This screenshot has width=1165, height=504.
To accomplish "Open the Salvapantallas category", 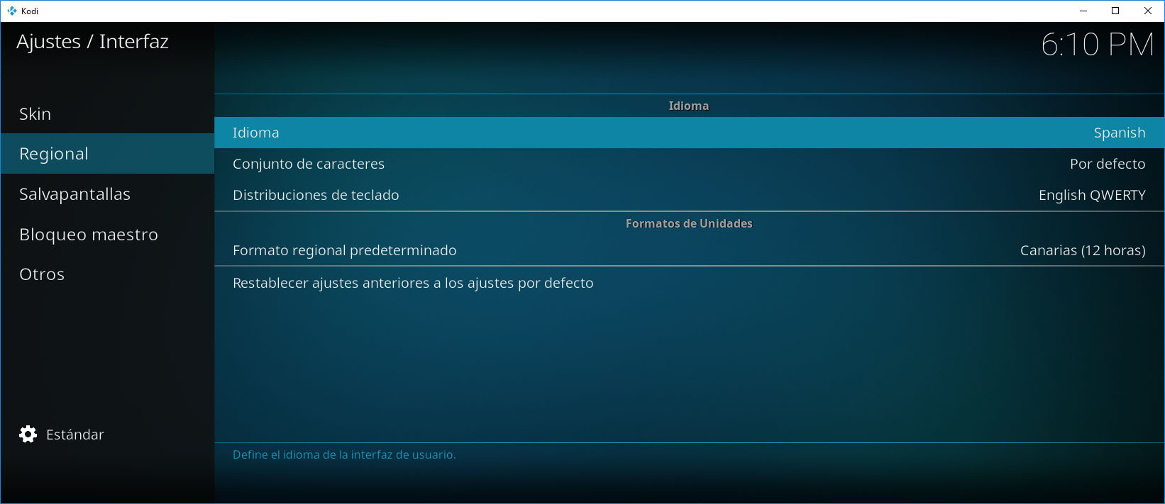I will [x=107, y=194].
